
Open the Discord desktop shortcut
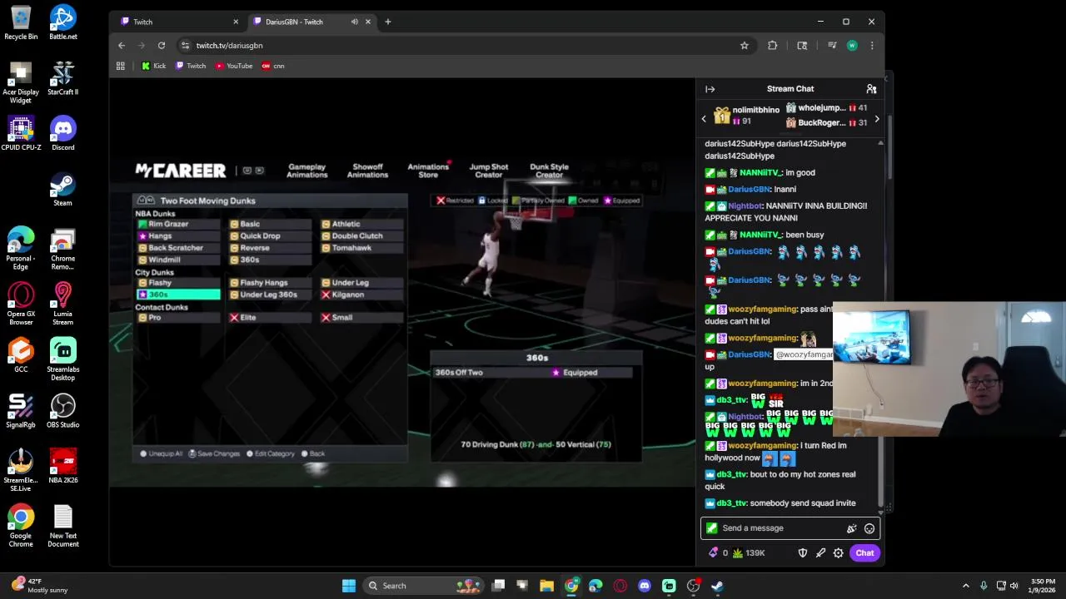(x=62, y=134)
